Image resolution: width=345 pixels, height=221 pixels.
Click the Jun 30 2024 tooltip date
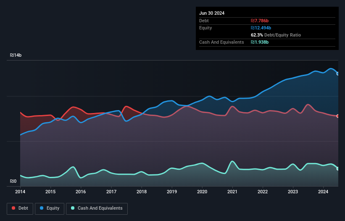pos(212,13)
